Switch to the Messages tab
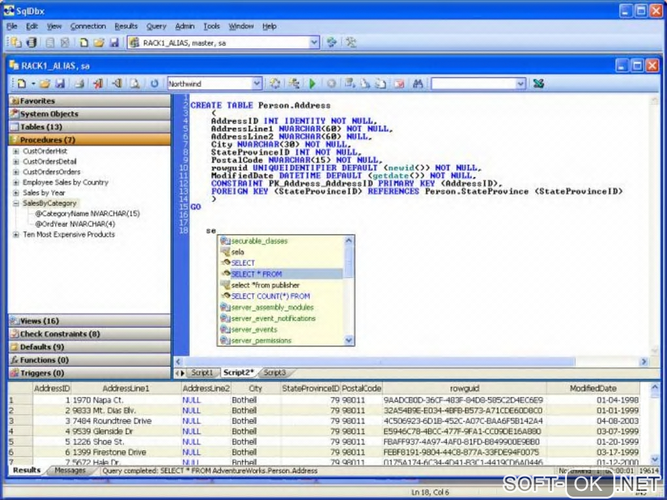 (70, 471)
